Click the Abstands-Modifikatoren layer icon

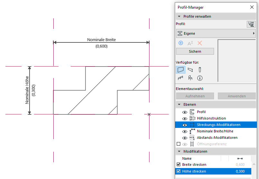(192, 138)
